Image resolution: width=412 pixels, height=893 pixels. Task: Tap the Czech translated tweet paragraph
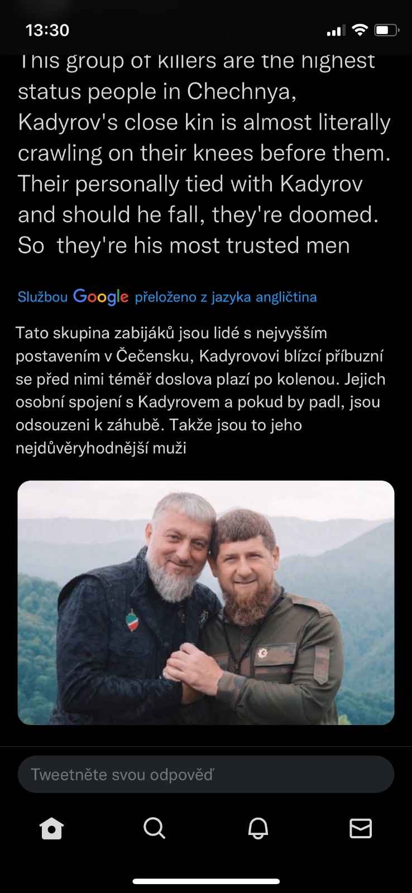200,390
